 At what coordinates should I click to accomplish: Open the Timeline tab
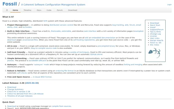tap(27, 10)
